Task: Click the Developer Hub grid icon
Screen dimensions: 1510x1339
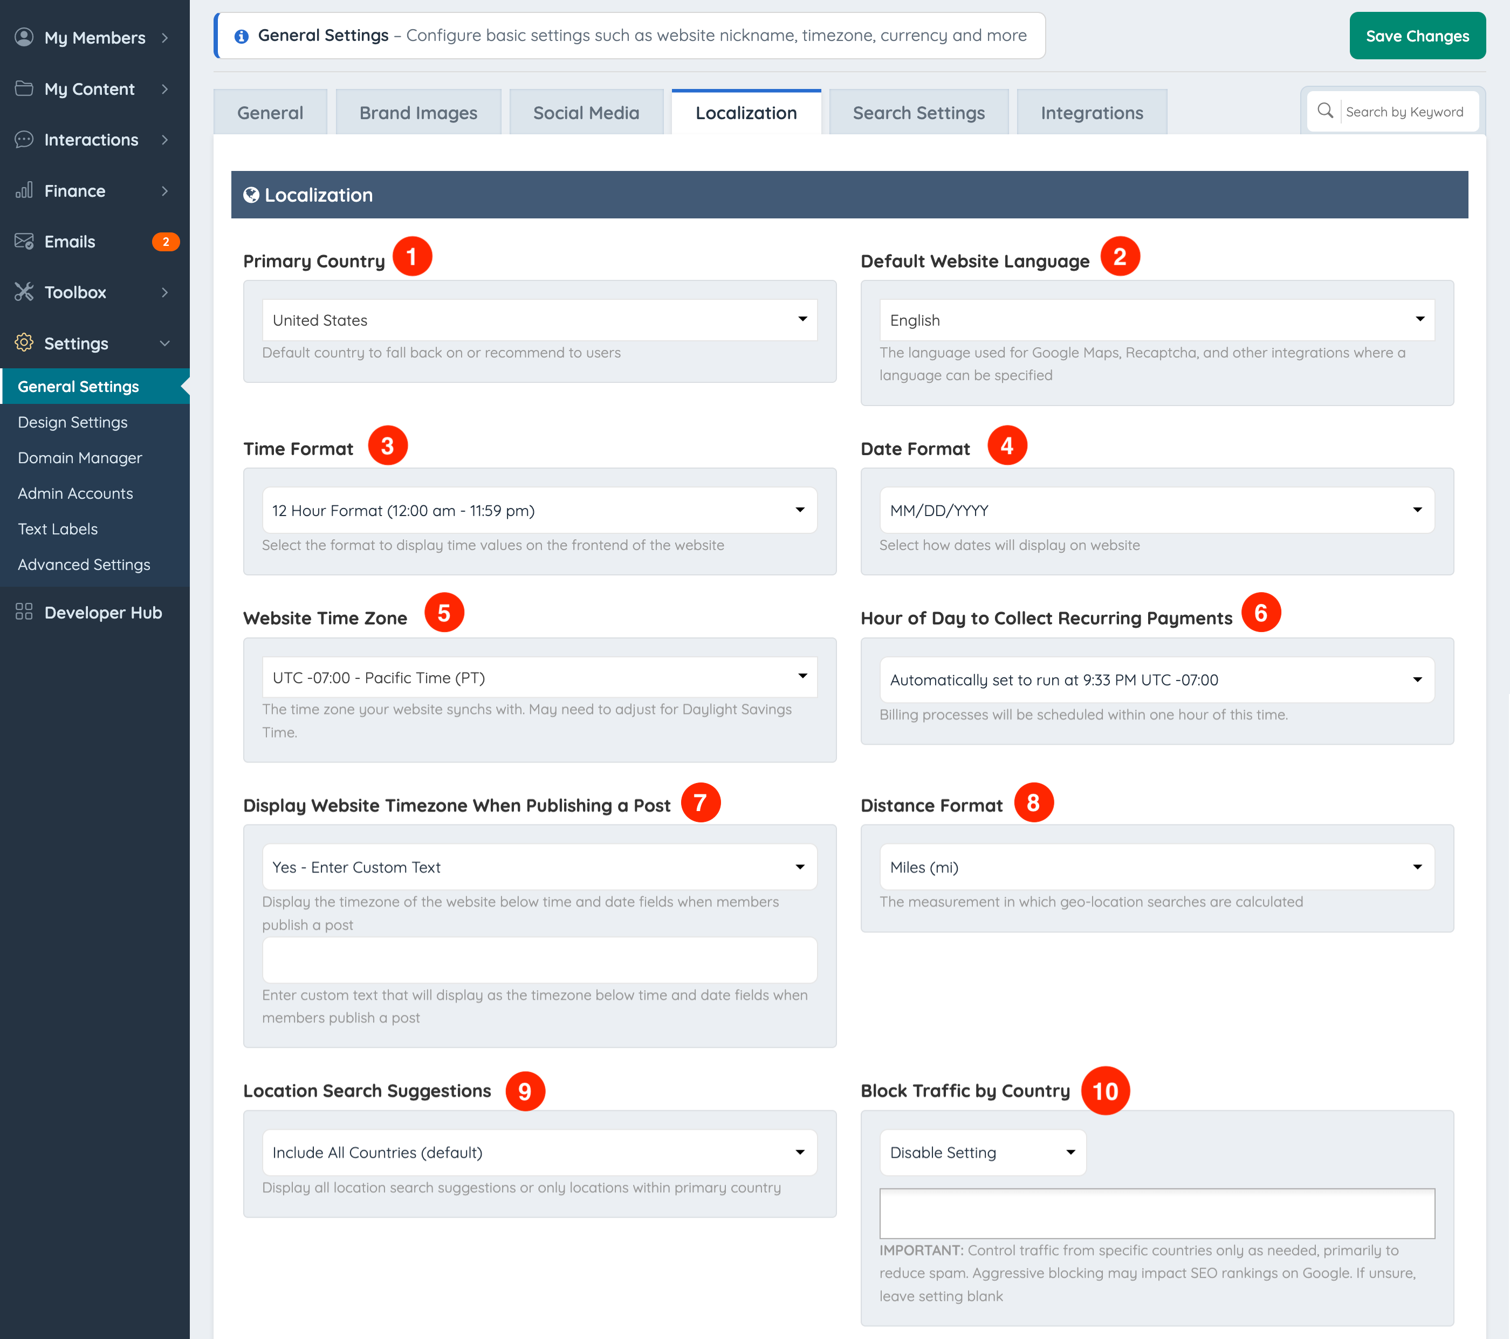Action: click(24, 612)
